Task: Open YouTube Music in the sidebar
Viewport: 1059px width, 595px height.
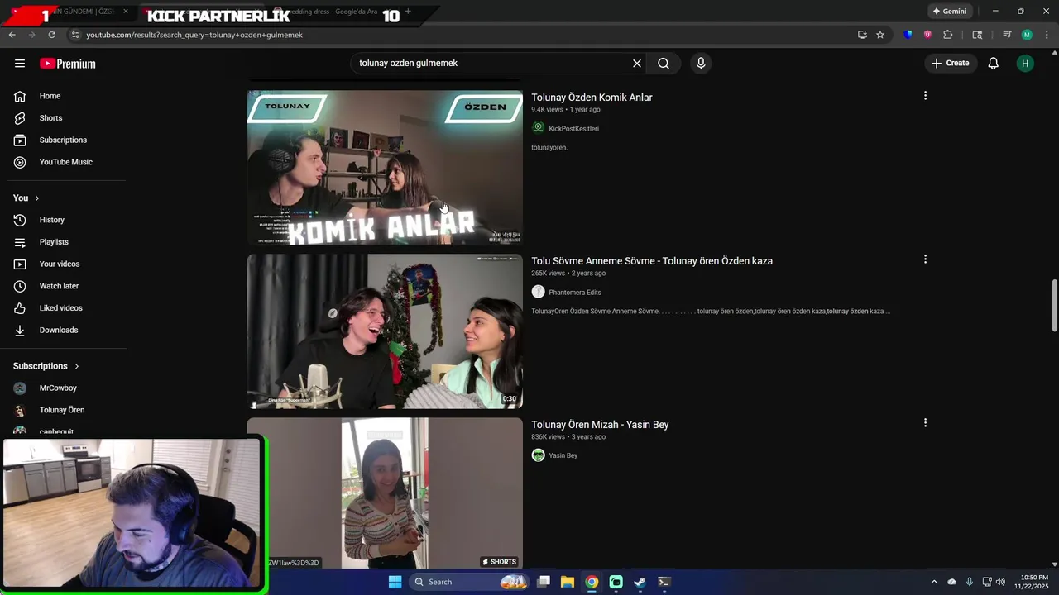Action: coord(66,162)
